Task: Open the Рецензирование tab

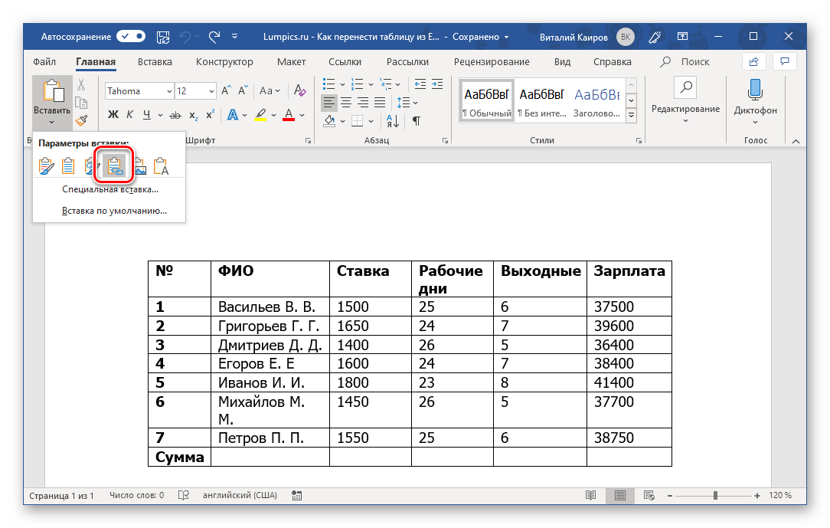Action: [491, 62]
